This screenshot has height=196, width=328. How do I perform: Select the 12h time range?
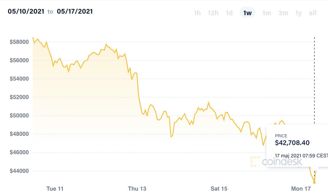point(213,13)
